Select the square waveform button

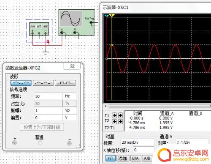(x=65, y=83)
